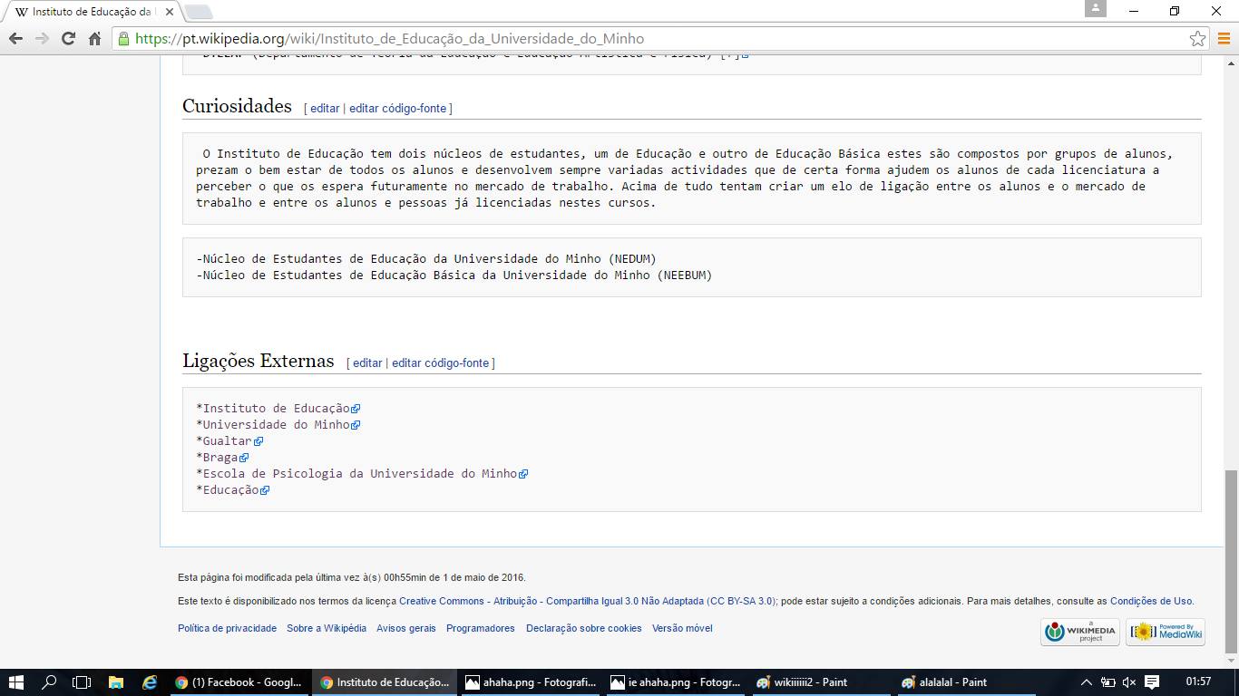This screenshot has height=696, width=1239.
Task: Click the scrollbar up arrow
Action: pyautogui.click(x=1231, y=63)
